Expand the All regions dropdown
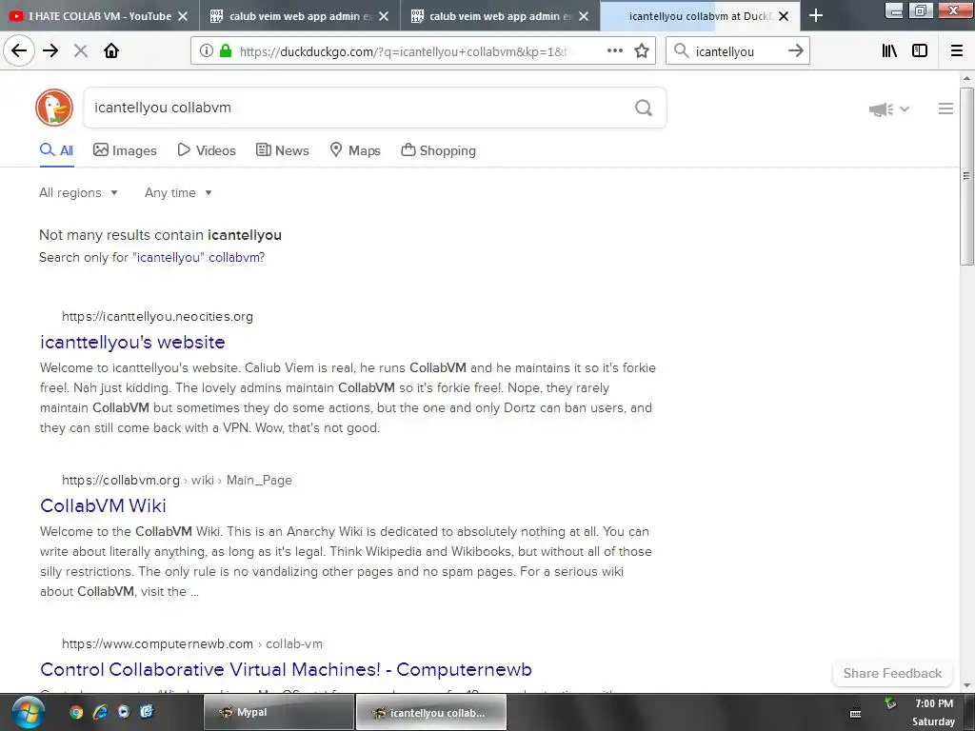The height and width of the screenshot is (731, 975). pyautogui.click(x=78, y=192)
